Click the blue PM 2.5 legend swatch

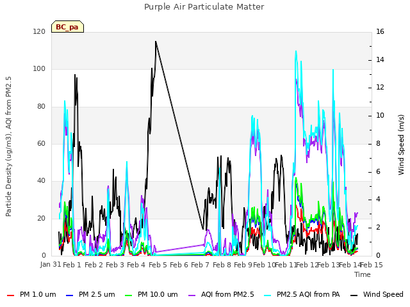(69, 295)
